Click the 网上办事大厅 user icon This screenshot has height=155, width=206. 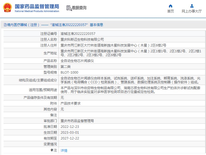click(x=192, y=6)
